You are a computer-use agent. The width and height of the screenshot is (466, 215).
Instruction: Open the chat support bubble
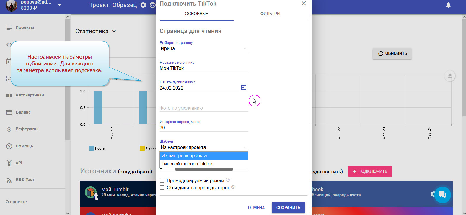click(x=442, y=195)
